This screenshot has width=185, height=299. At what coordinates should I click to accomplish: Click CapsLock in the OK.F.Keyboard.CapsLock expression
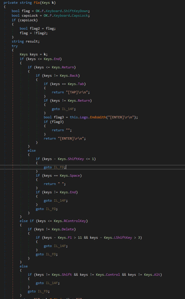pos(80,16)
